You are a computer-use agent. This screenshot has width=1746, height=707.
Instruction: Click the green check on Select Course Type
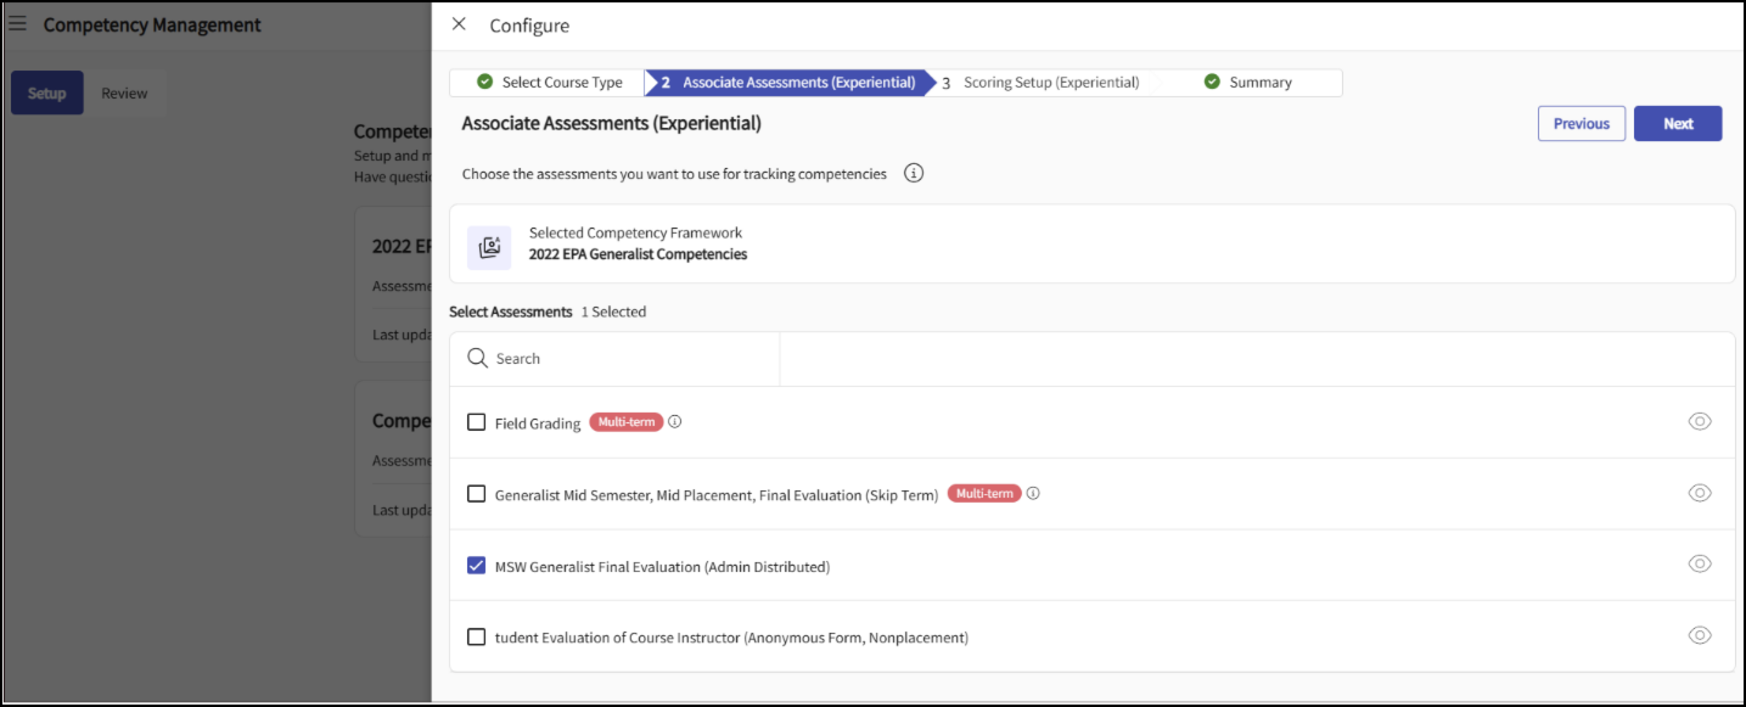click(x=485, y=82)
